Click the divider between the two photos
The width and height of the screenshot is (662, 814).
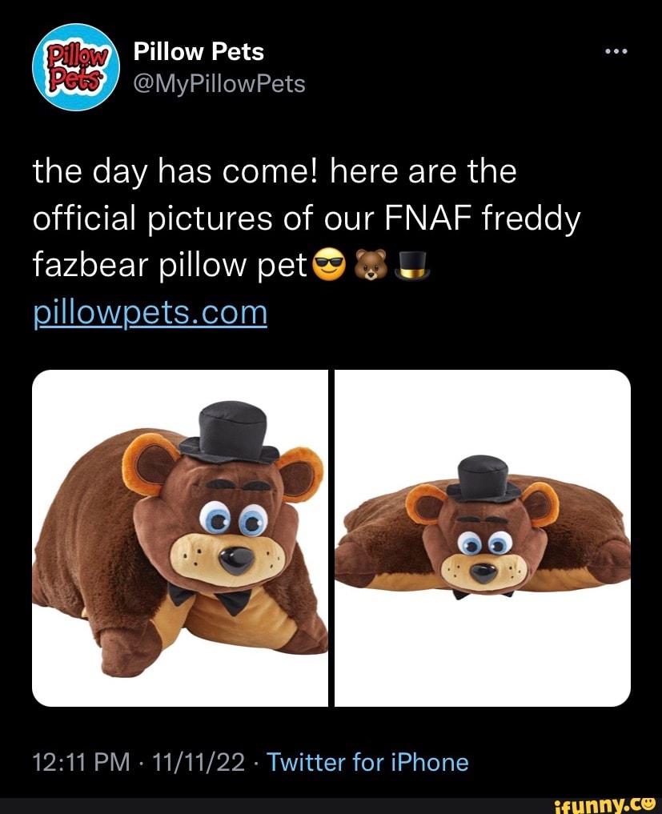point(331,538)
